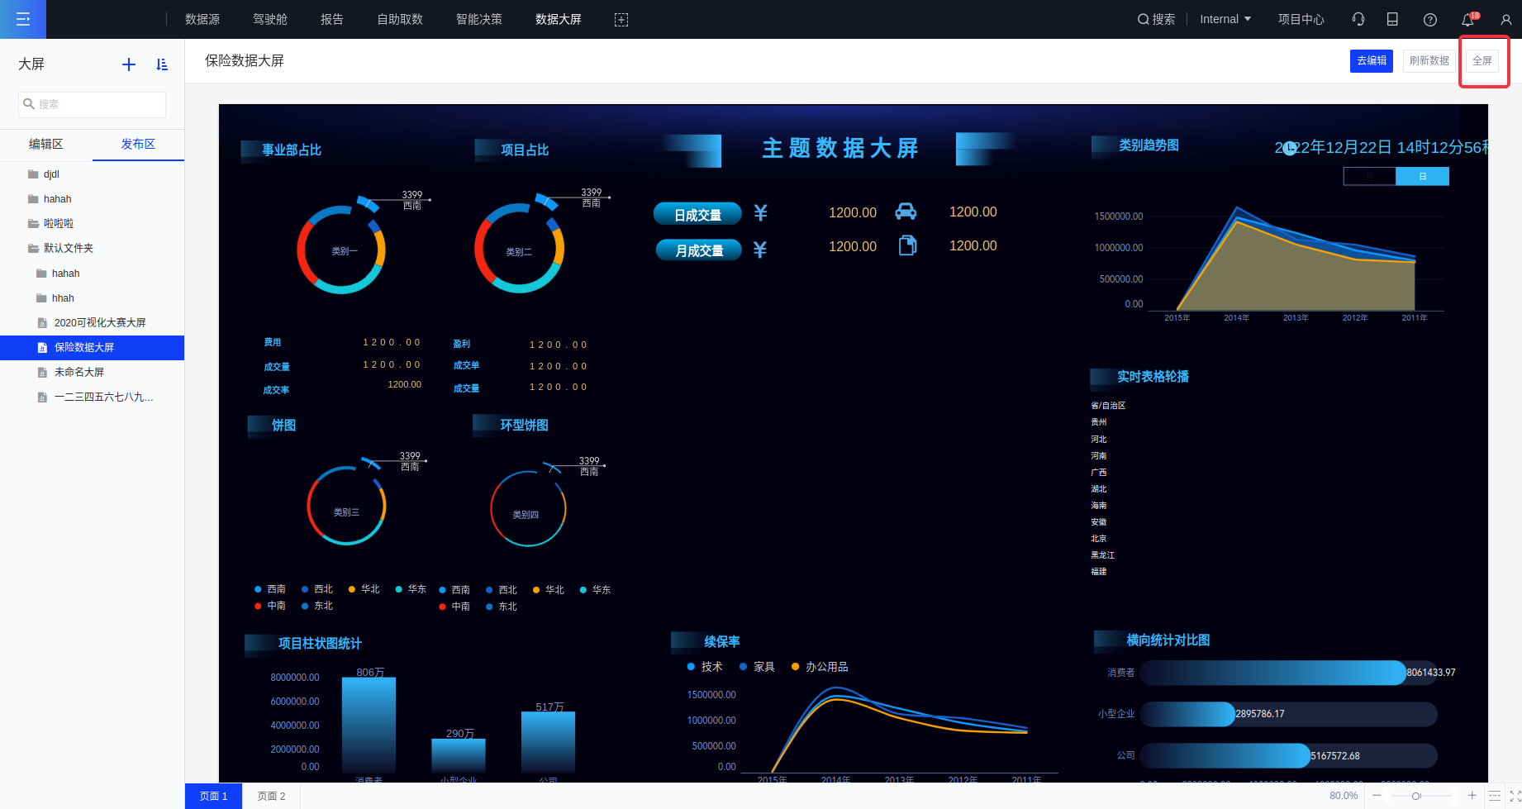Switch trend chart toggle to 日

tap(1422, 176)
